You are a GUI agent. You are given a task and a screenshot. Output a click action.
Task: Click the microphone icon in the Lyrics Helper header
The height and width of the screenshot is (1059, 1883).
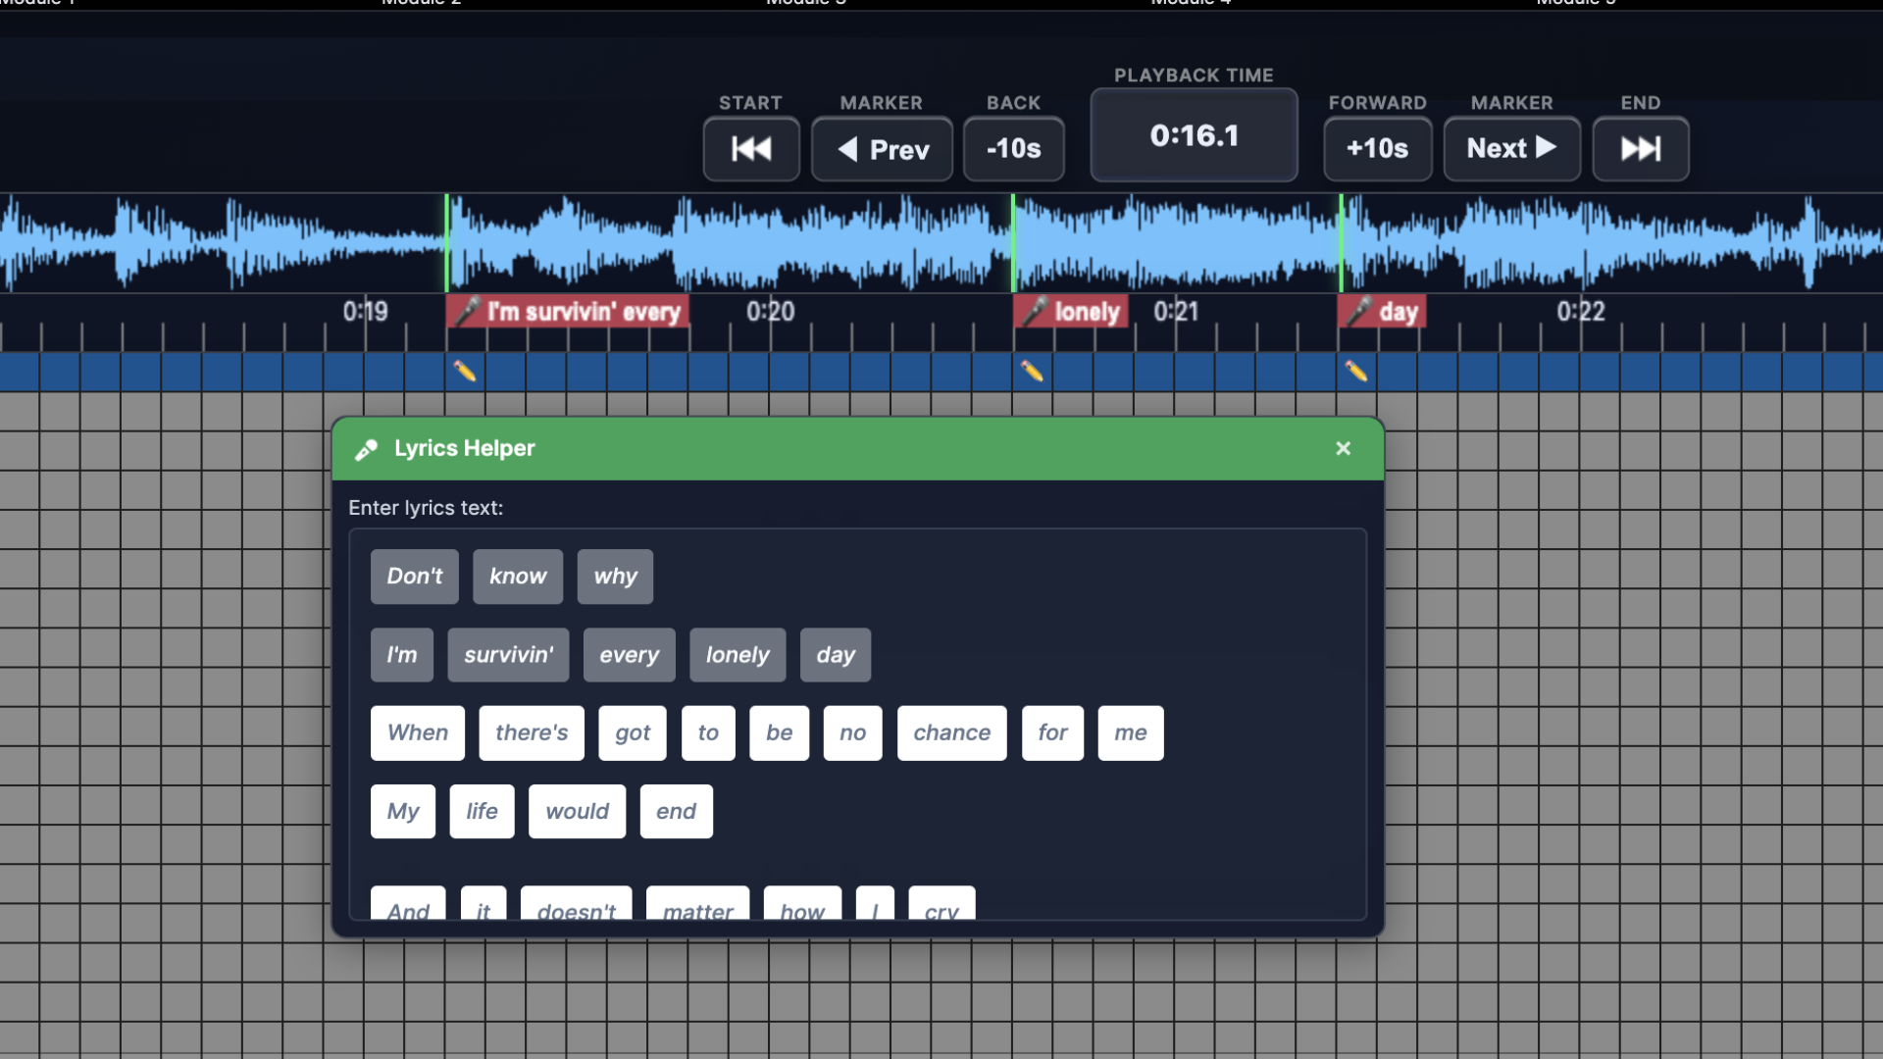[367, 449]
